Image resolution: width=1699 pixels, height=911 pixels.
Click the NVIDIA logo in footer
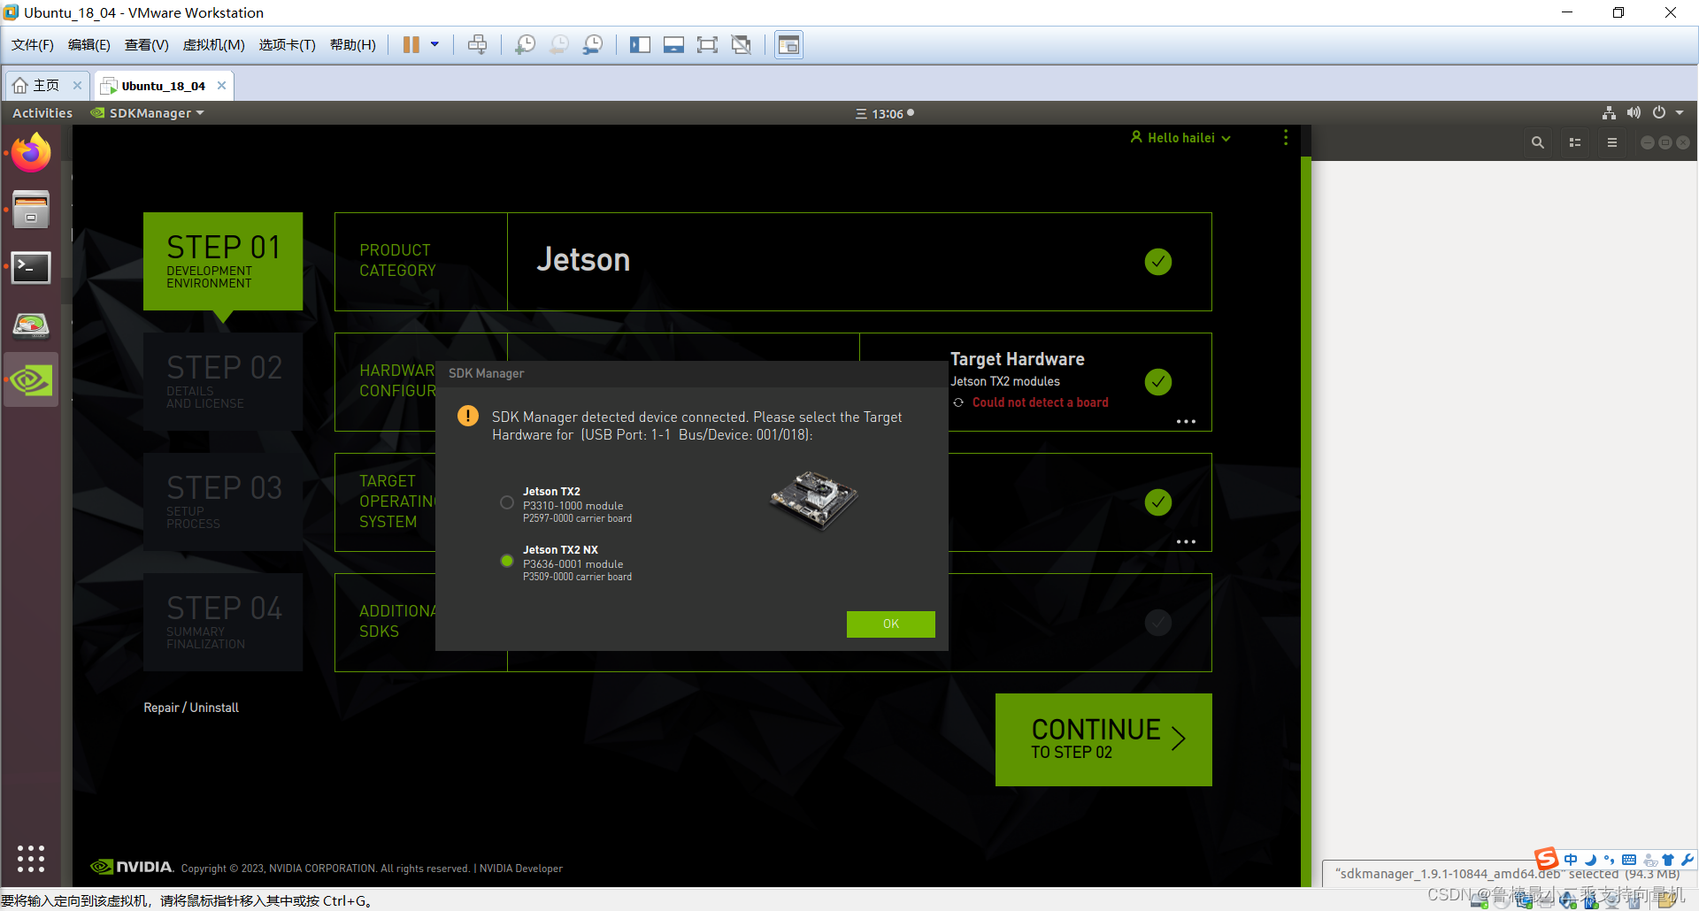pos(132,868)
